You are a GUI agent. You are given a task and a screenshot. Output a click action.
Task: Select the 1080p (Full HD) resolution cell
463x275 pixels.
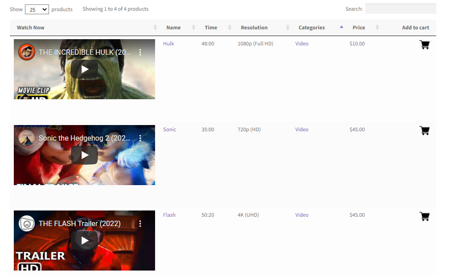(x=255, y=44)
